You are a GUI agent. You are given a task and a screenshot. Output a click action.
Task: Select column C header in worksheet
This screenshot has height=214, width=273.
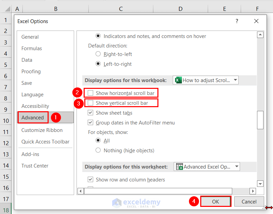click(x=121, y=9)
